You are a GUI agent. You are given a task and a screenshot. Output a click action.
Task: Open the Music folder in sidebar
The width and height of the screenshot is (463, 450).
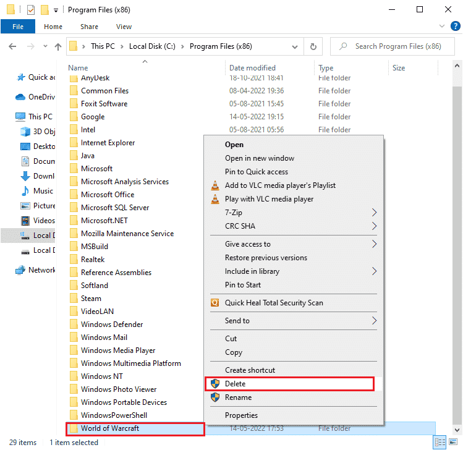[x=43, y=191]
